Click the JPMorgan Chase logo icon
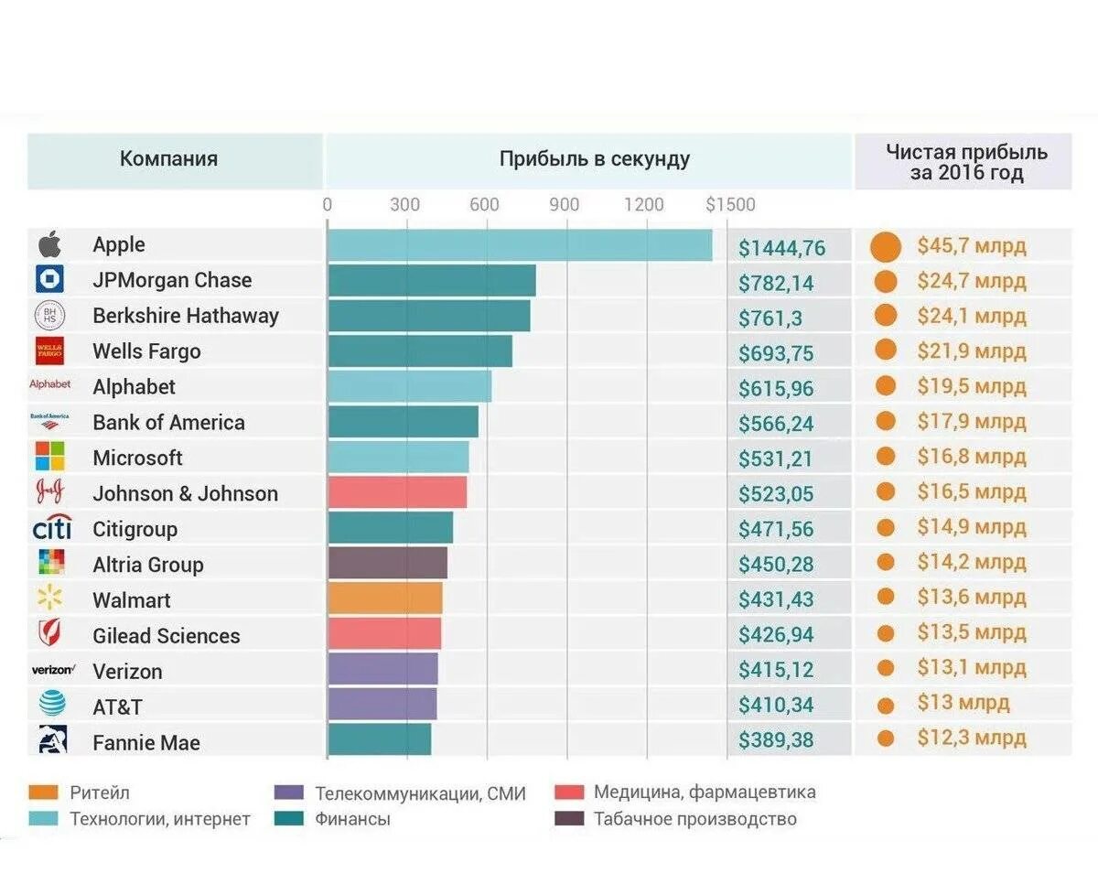The height and width of the screenshot is (895, 1098). tap(49, 280)
